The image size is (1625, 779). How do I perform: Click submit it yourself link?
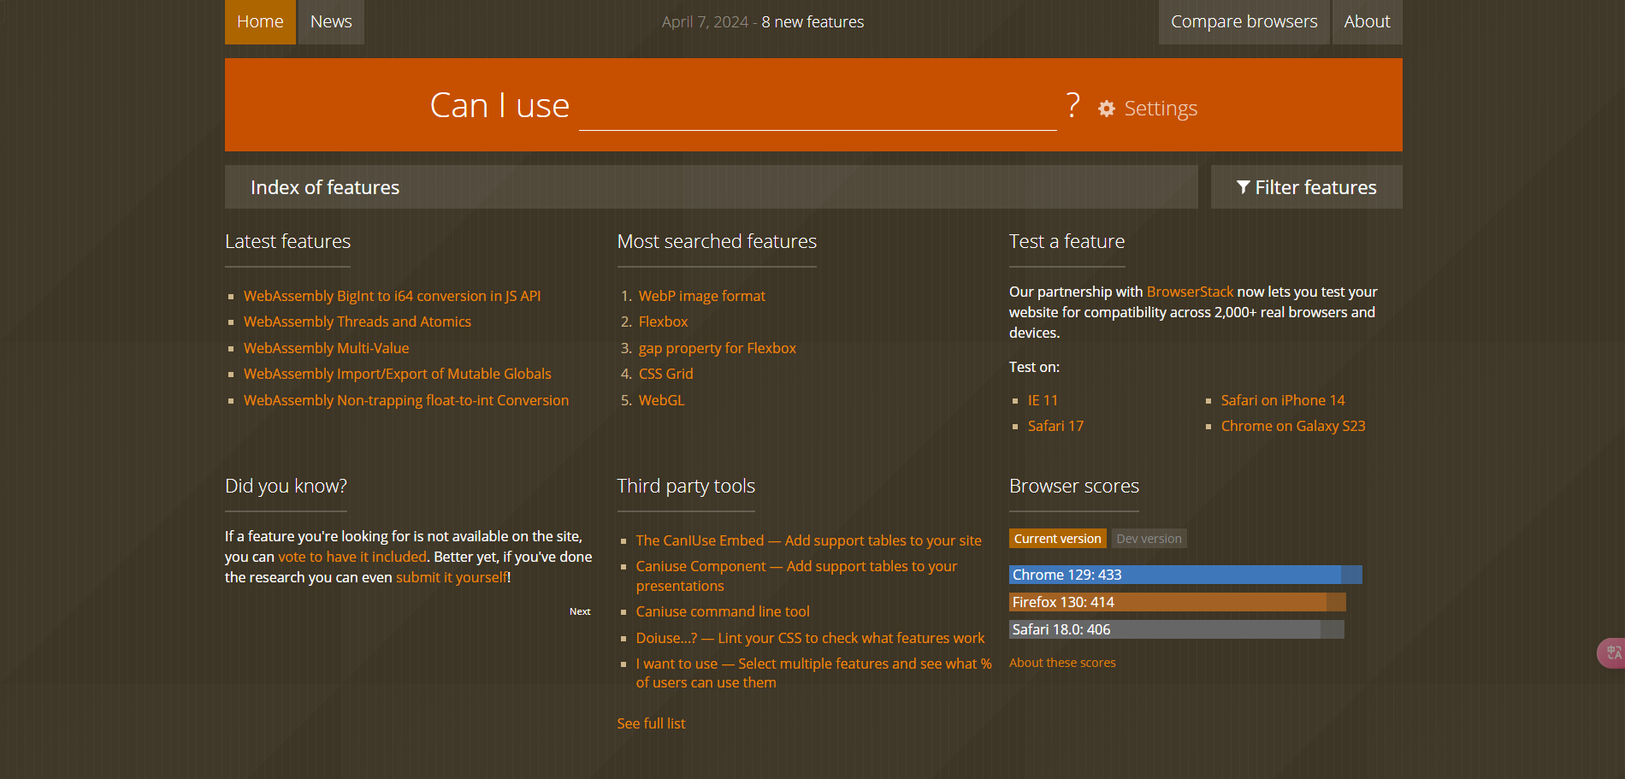[x=451, y=577]
